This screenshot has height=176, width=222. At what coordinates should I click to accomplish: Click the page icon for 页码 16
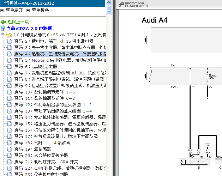tap(9, 130)
